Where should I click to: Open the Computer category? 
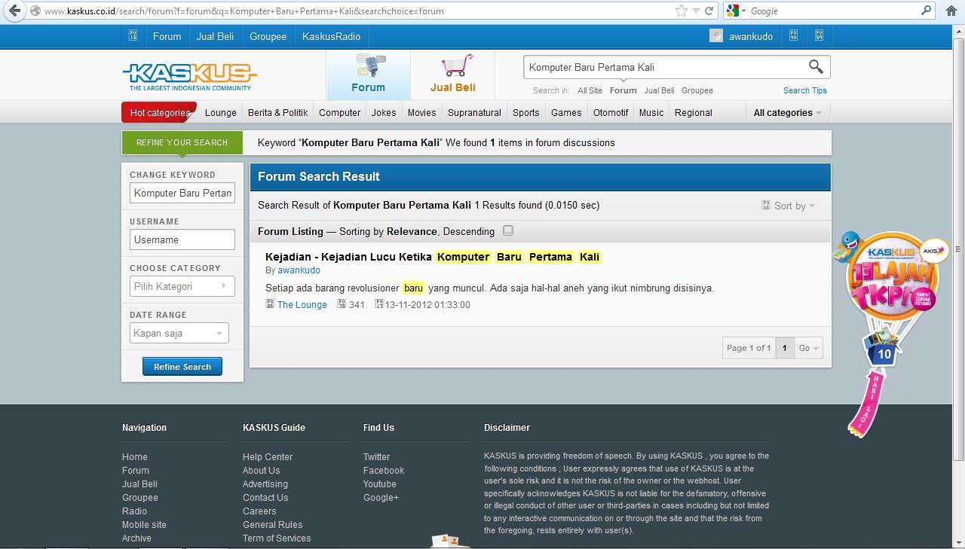pyautogui.click(x=339, y=113)
